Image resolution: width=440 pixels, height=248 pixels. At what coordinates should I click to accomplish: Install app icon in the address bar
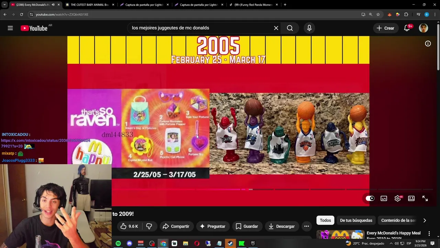[363, 14]
